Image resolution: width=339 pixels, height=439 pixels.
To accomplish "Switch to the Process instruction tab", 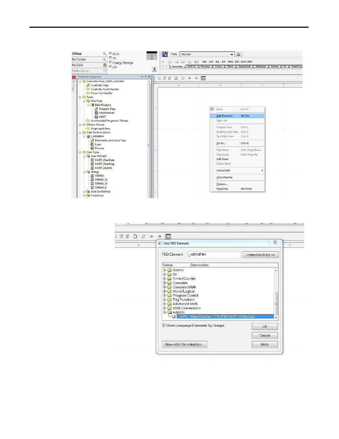I will click(205, 66).
